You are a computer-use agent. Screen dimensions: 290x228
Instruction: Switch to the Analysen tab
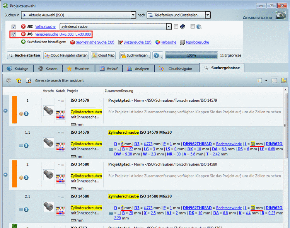coord(138,69)
